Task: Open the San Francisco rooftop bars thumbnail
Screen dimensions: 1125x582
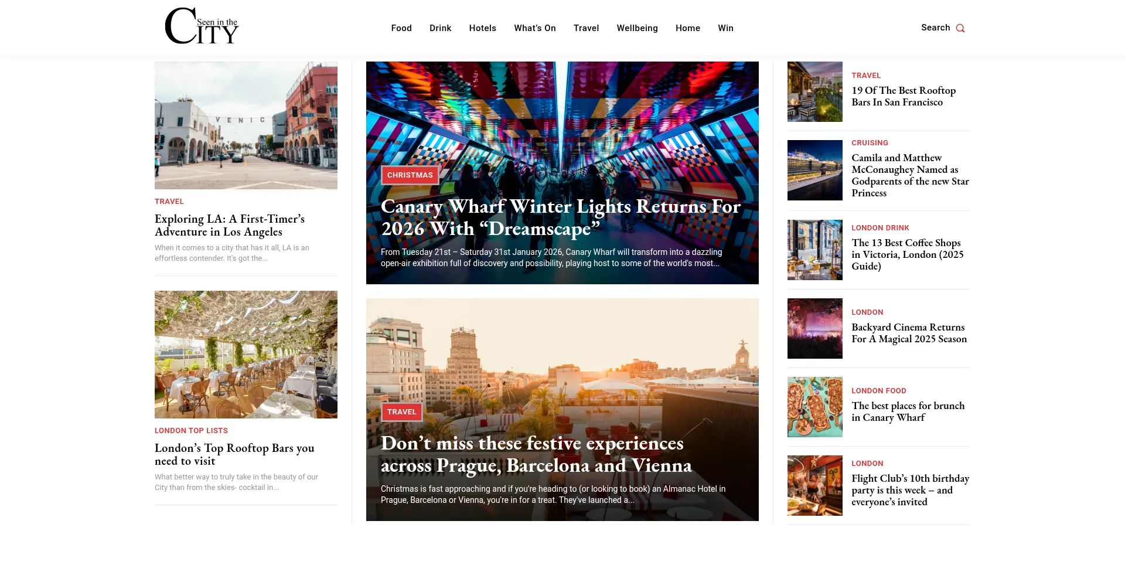Action: [814, 91]
